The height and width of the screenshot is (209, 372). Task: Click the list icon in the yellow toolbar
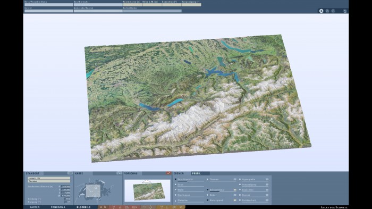click(x=167, y=207)
